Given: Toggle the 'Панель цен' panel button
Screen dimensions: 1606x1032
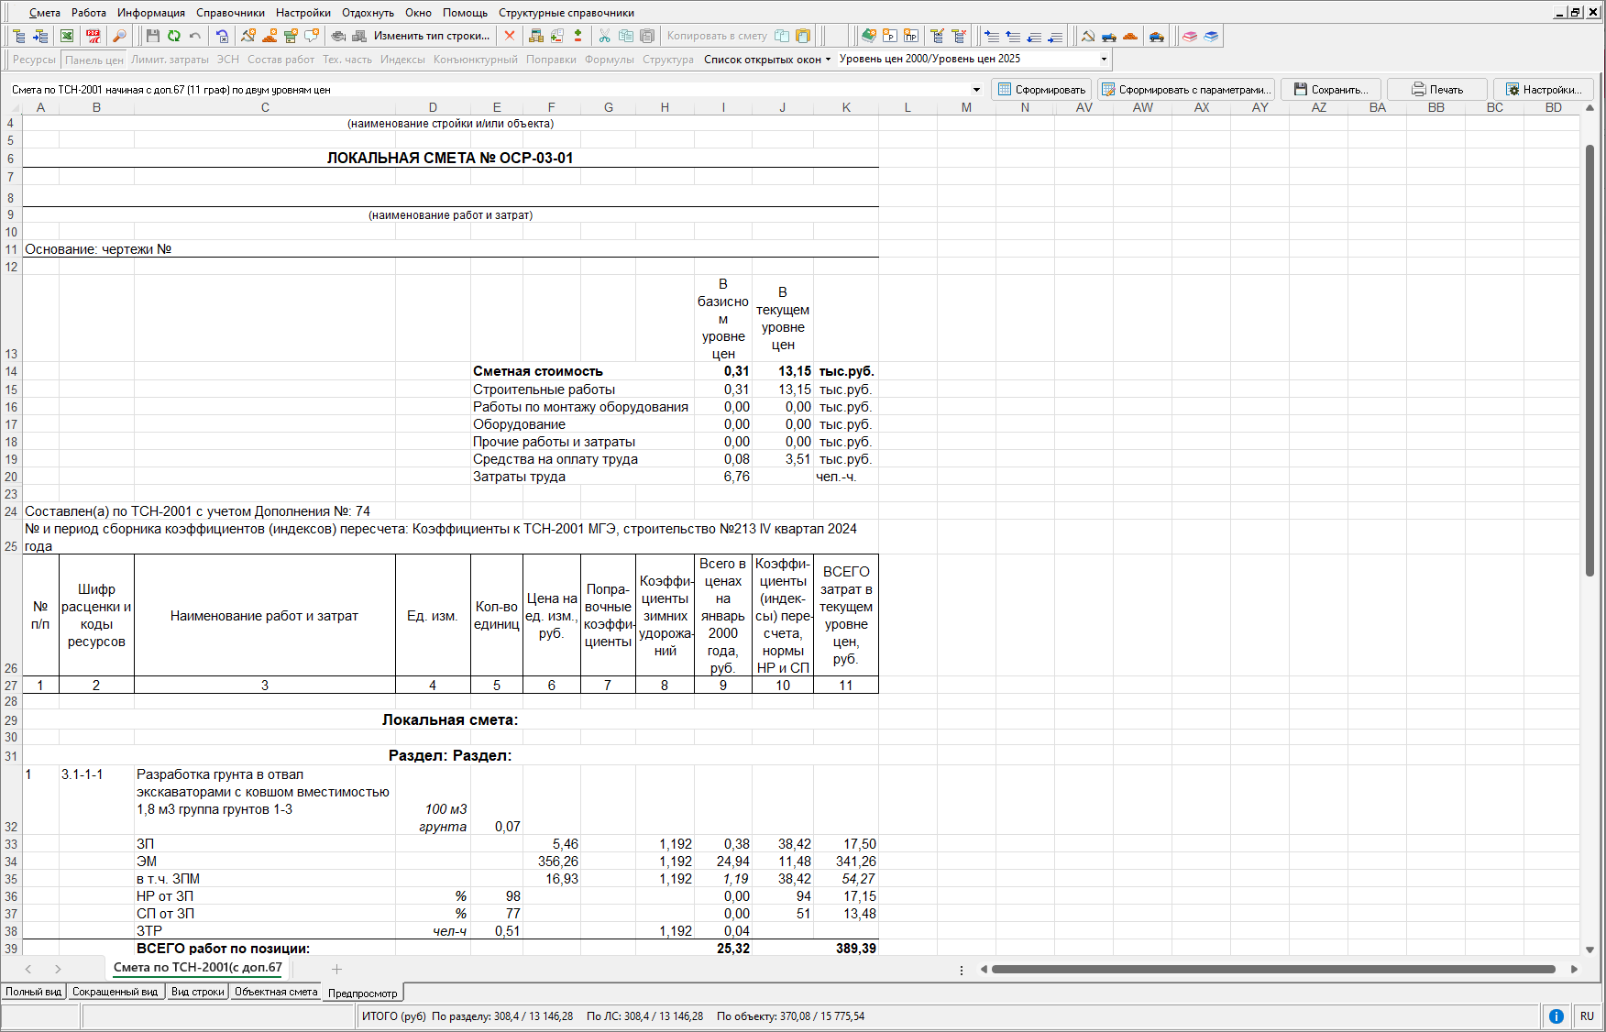Looking at the screenshot, I should click(93, 60).
